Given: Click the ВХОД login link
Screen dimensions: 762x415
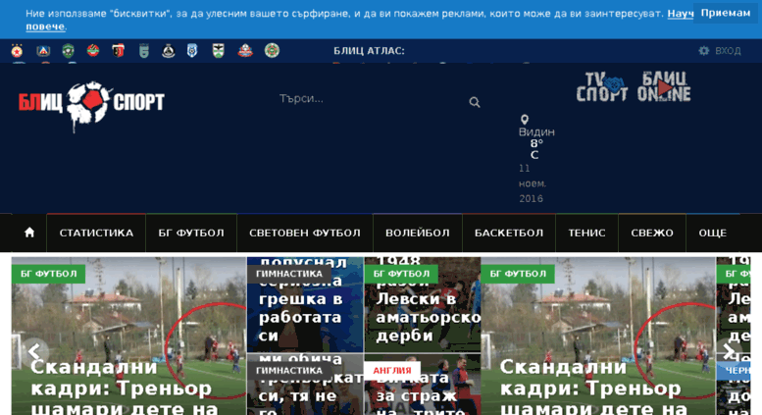Looking at the screenshot, I should click(x=728, y=51).
